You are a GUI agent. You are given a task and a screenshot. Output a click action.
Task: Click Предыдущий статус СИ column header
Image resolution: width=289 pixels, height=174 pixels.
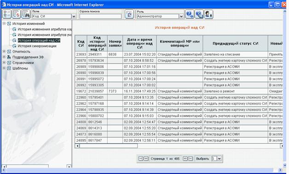coord(235,43)
